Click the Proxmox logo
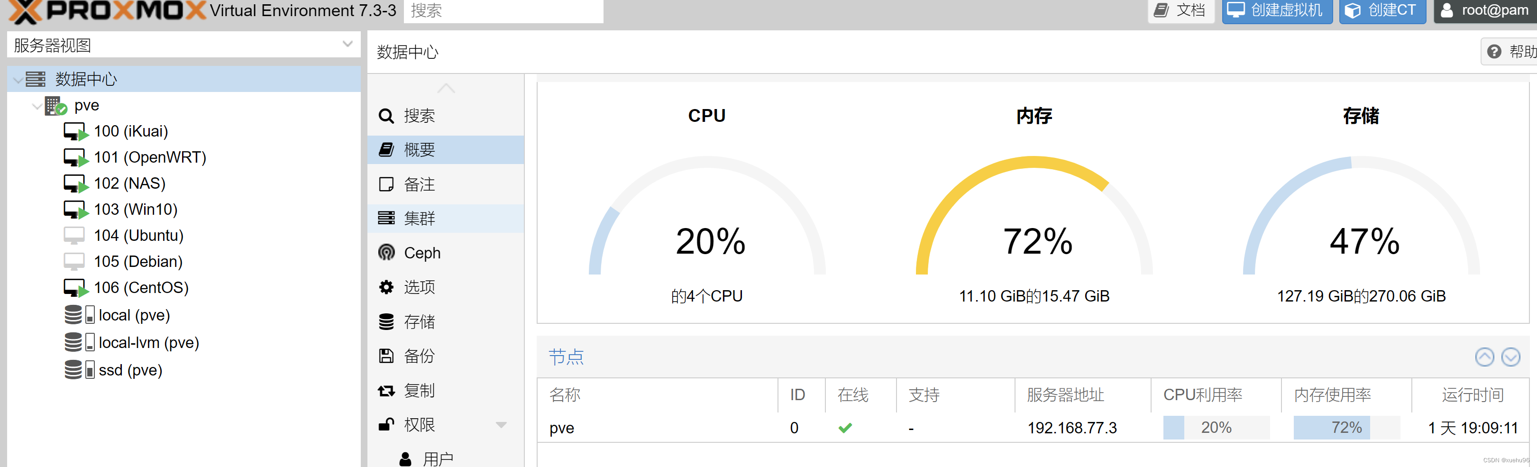The width and height of the screenshot is (1537, 467). click(108, 11)
